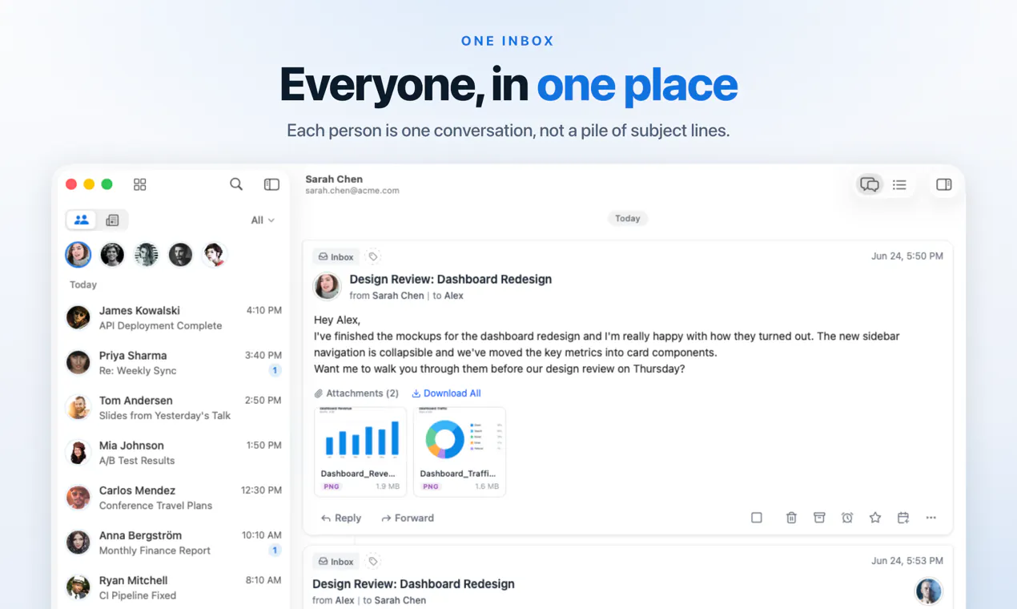
Task: Click paperclip Attachments (2) label
Action: click(356, 393)
